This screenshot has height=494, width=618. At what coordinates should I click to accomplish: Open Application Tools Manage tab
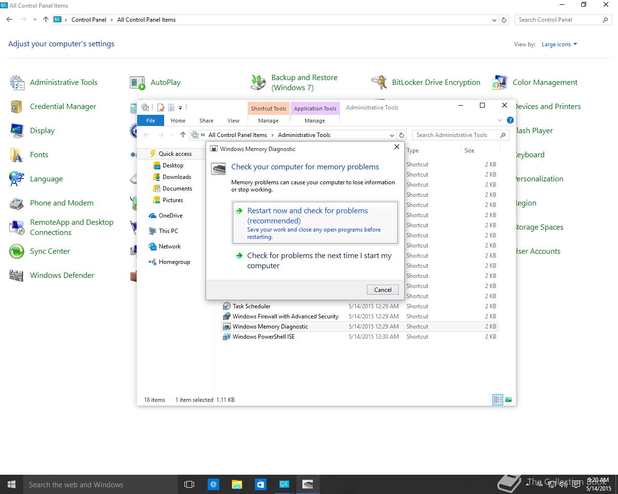pyautogui.click(x=315, y=121)
